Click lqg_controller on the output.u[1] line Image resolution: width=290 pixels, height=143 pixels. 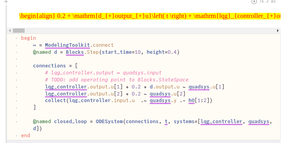coord(66,87)
